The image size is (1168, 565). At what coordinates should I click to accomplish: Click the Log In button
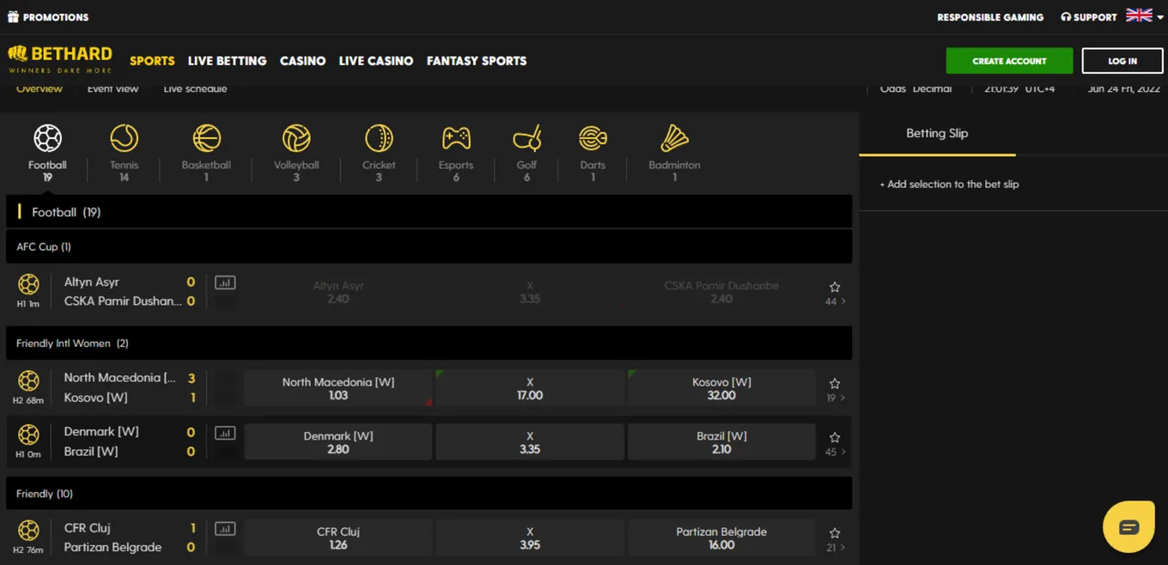tap(1122, 61)
